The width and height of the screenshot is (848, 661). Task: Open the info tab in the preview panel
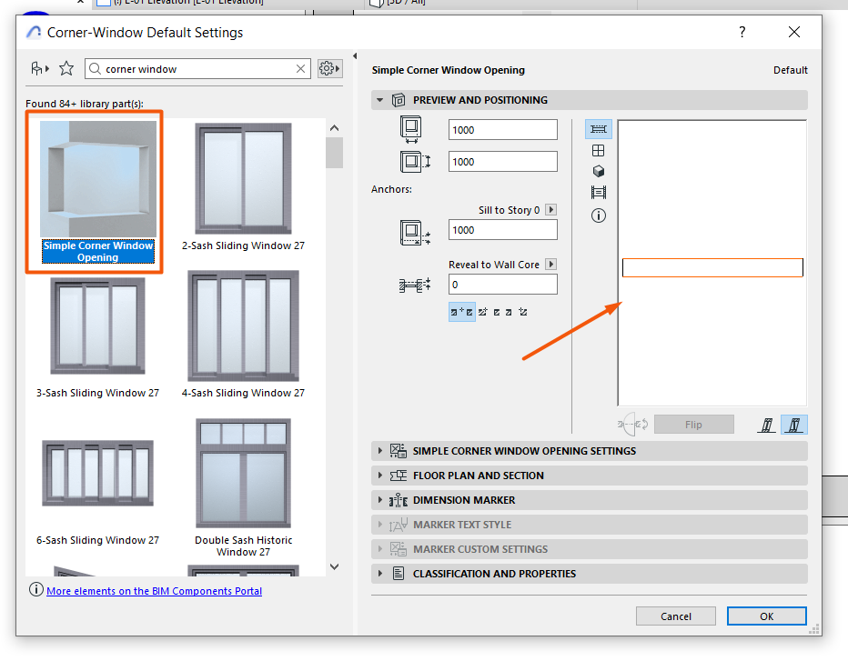tap(599, 215)
